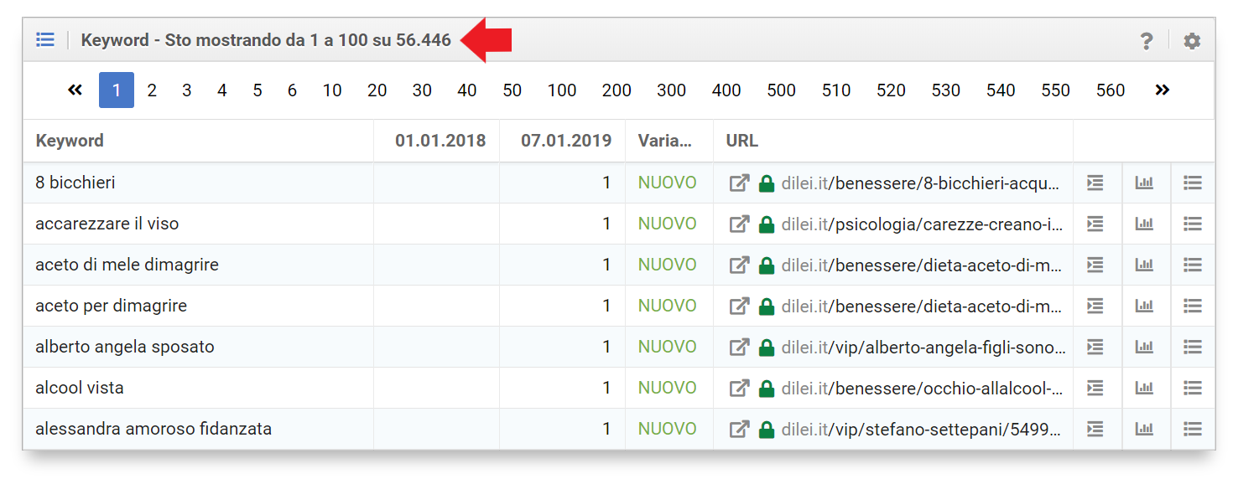Open list icon for aceto di mele dimagrire
Screen dimensions: 1233x479
click(x=1193, y=265)
